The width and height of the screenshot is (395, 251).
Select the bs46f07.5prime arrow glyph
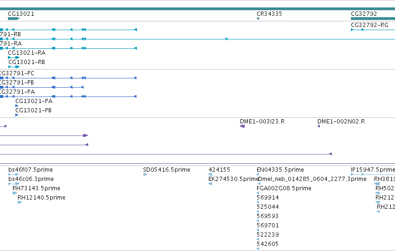[13, 174]
